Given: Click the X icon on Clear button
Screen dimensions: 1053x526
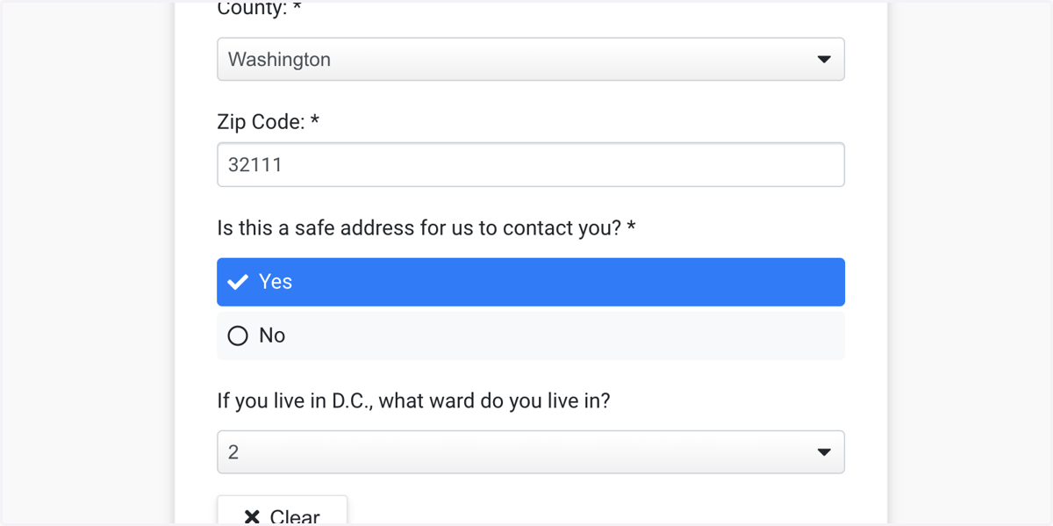Looking at the screenshot, I should point(252,517).
